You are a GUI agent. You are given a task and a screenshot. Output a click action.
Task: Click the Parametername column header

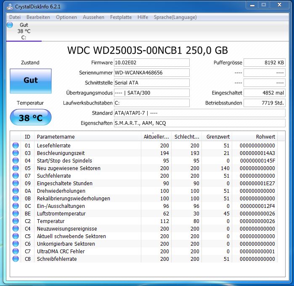pyautogui.click(x=87, y=137)
